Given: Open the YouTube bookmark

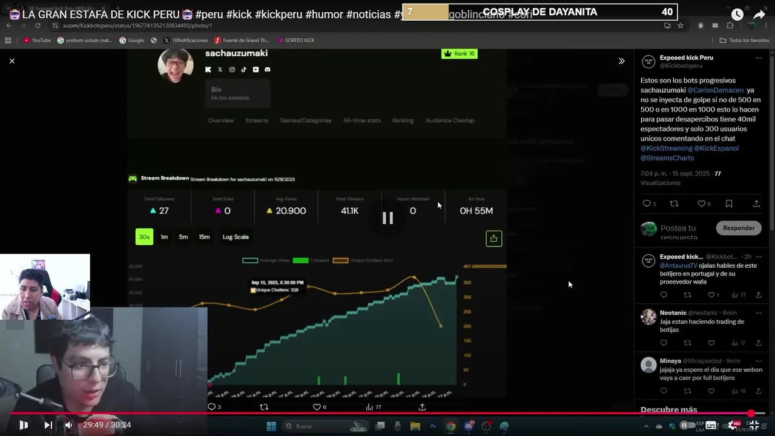Looking at the screenshot, I should pos(37,41).
